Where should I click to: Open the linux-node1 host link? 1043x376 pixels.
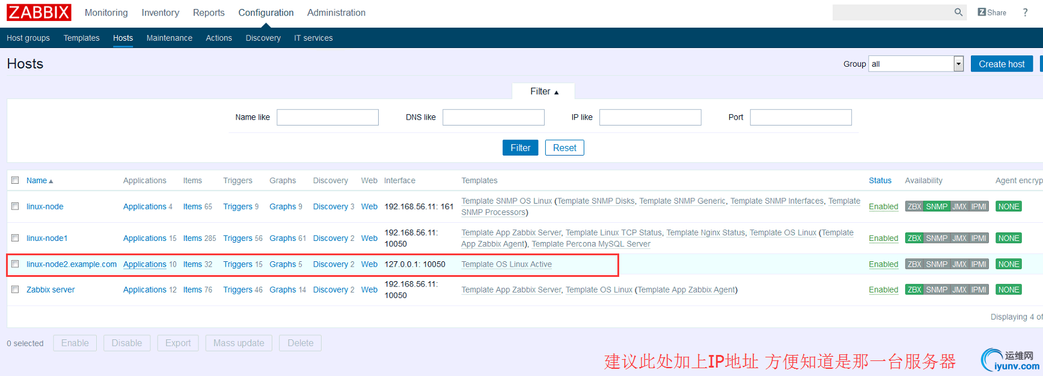coord(47,238)
